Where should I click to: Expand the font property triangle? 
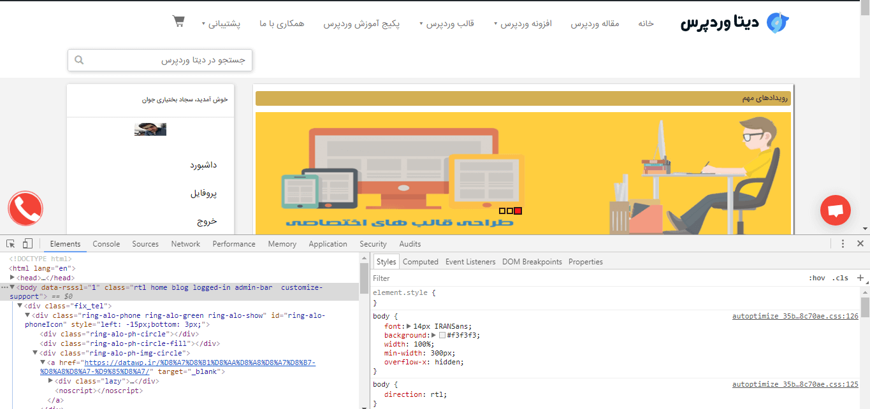tap(409, 326)
